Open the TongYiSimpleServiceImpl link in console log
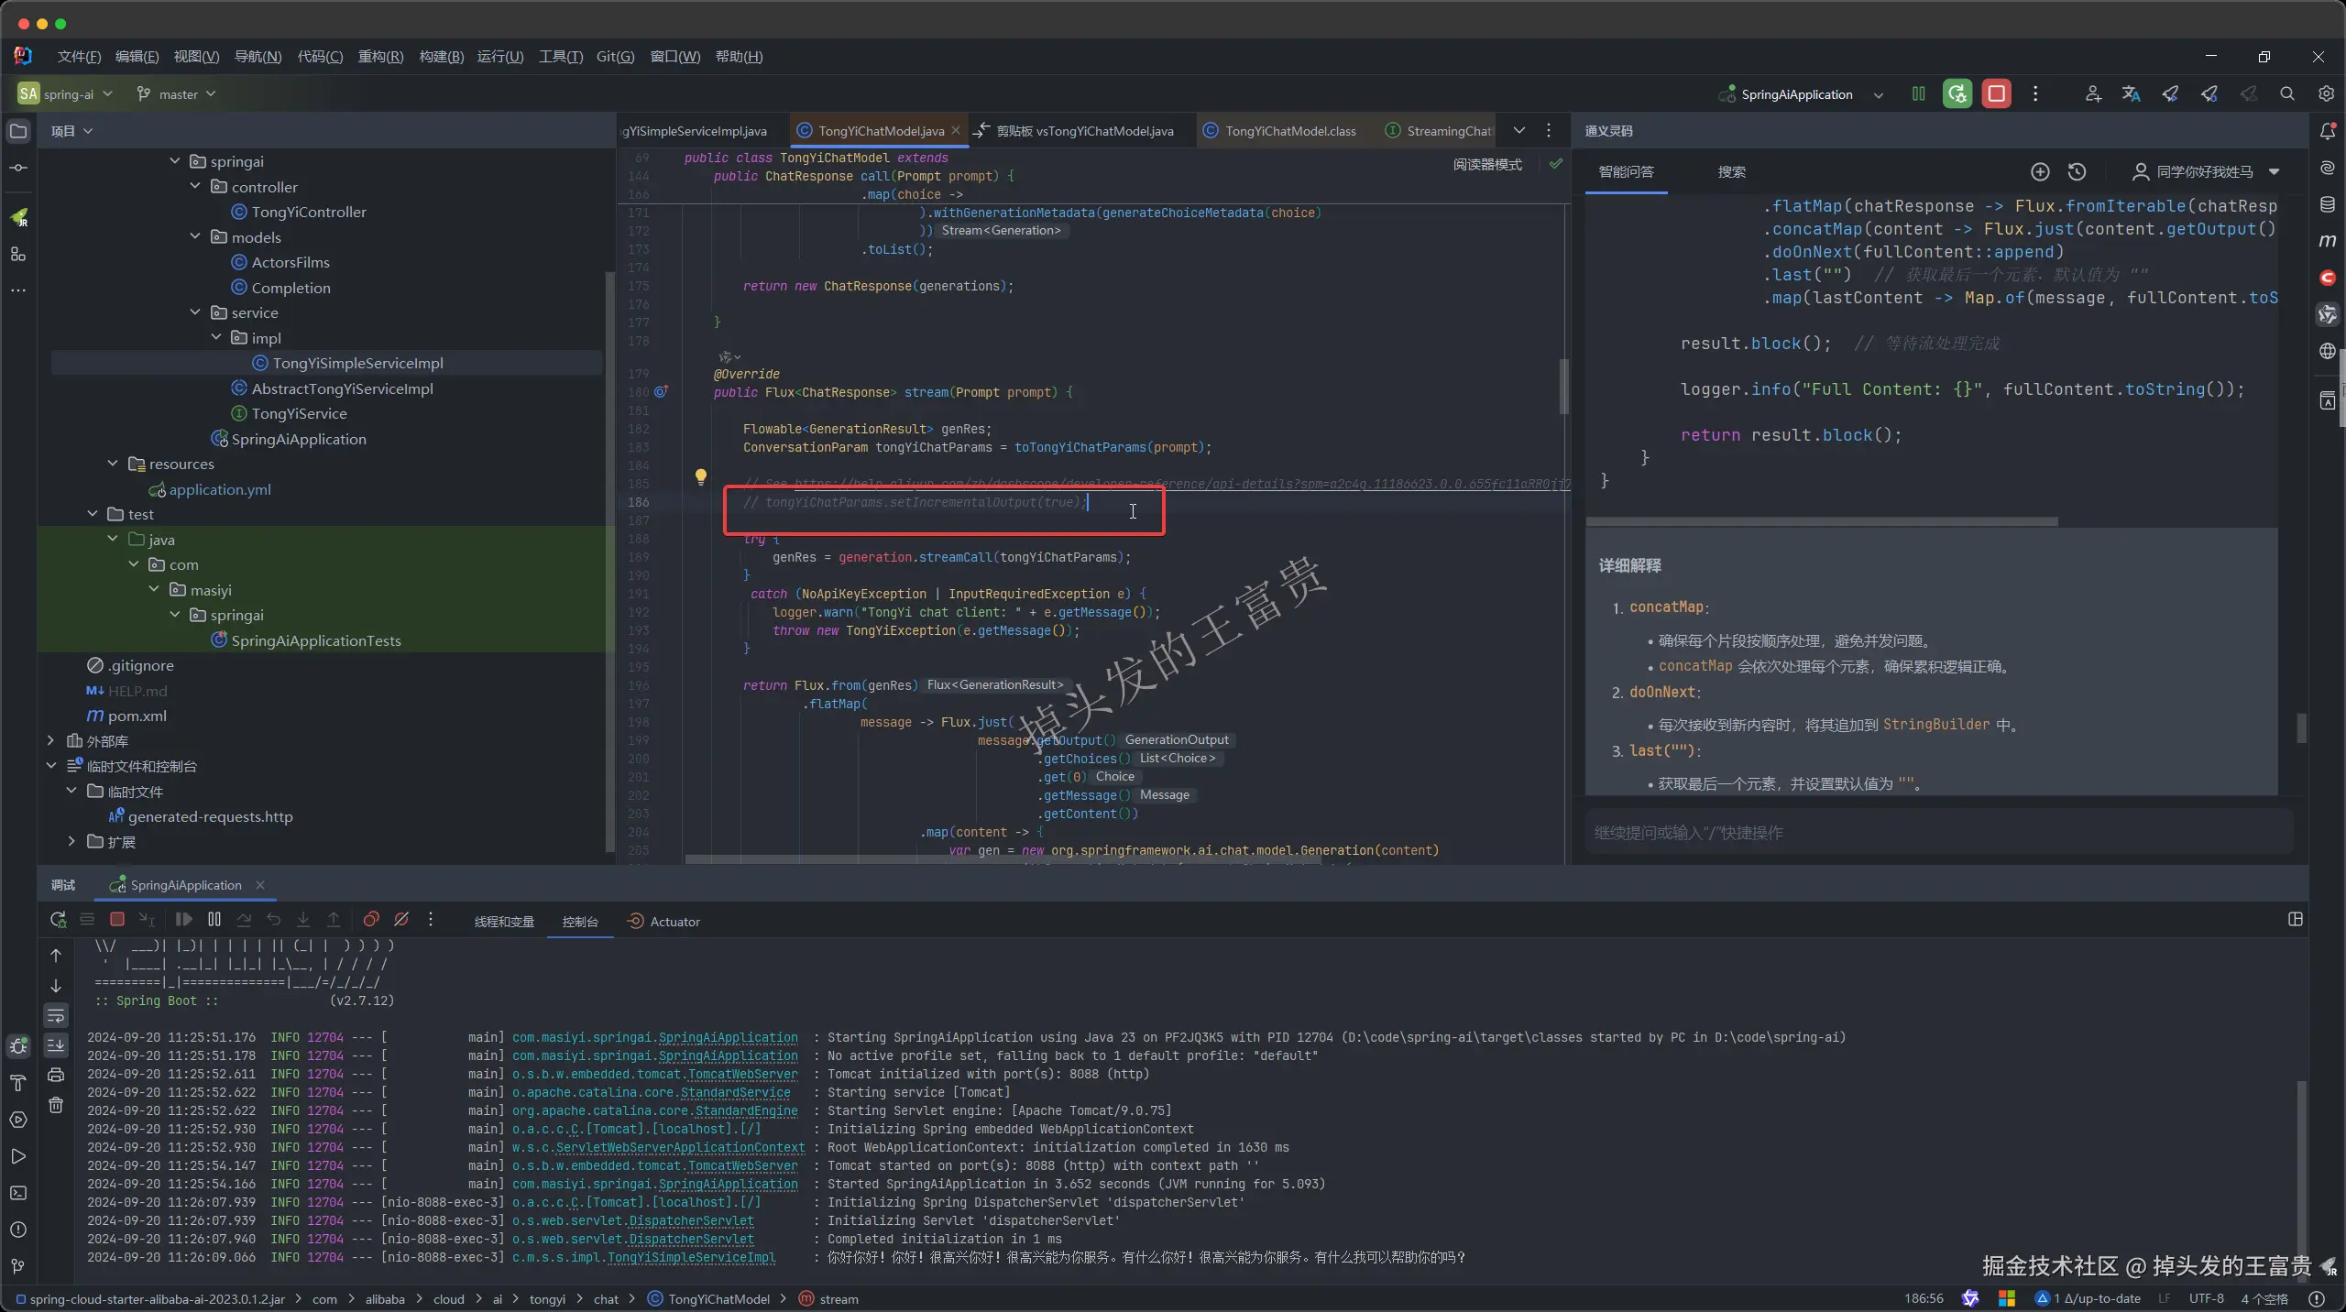Screen dimensions: 2346x1312 click(691, 1257)
